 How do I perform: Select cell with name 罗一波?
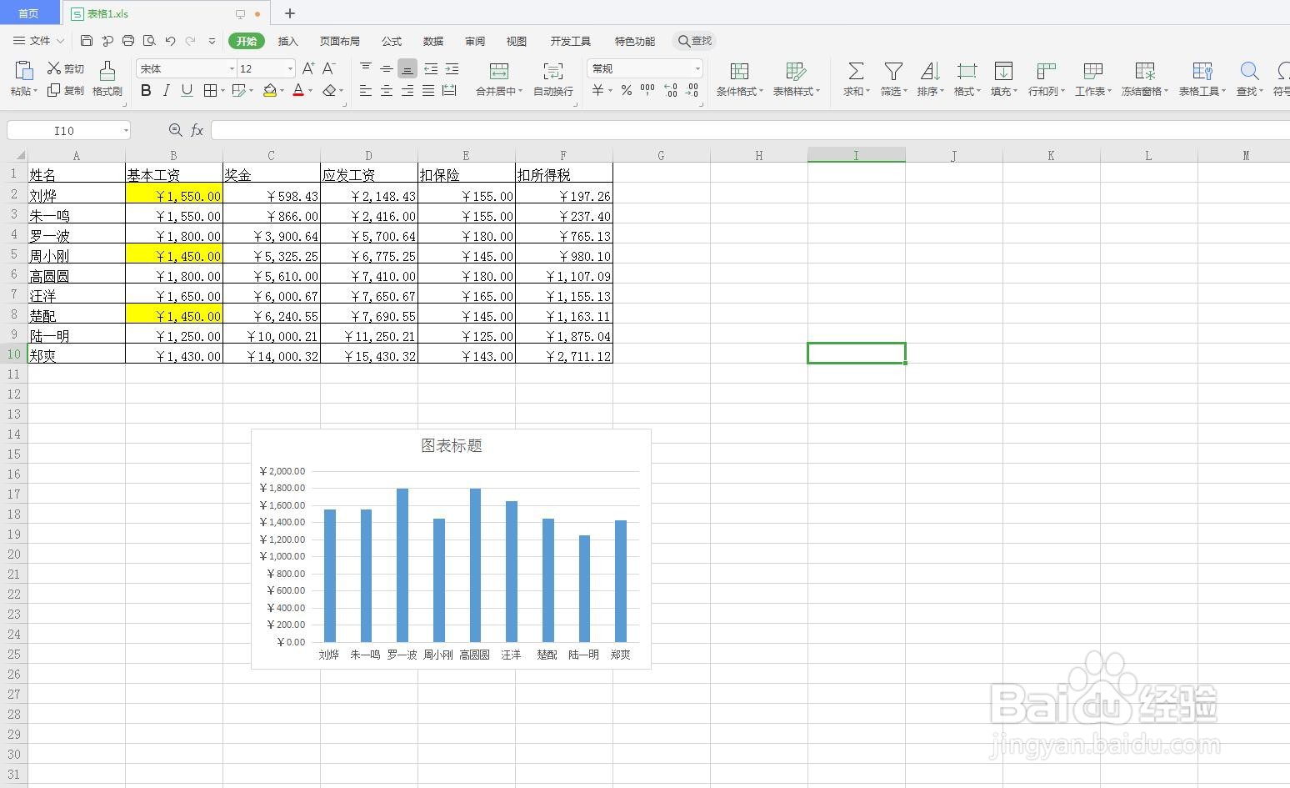tap(77, 236)
